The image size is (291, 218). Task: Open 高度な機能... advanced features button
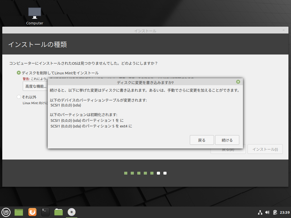pos(36,86)
